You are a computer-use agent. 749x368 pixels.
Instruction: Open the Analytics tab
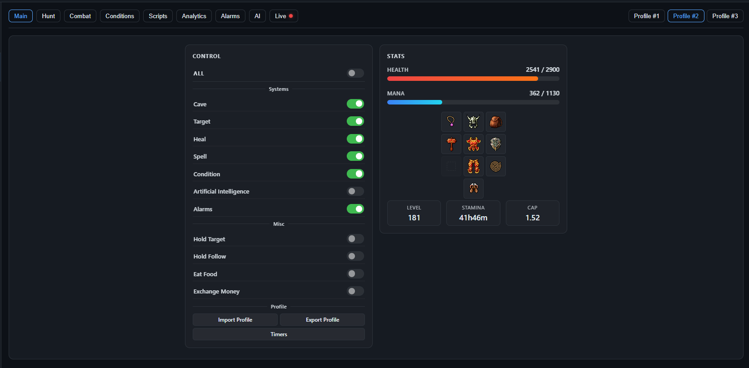[x=194, y=16]
